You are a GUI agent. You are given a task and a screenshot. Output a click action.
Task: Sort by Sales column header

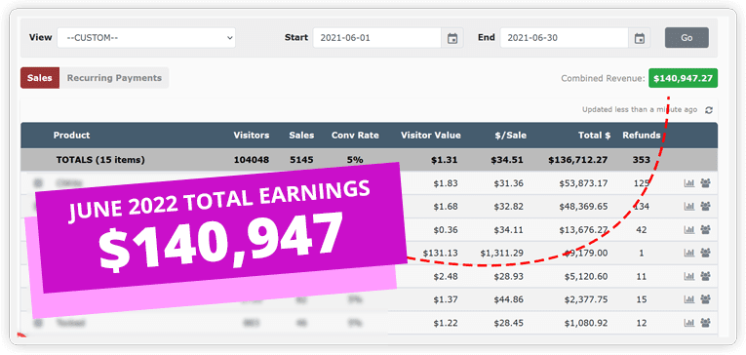(x=301, y=136)
